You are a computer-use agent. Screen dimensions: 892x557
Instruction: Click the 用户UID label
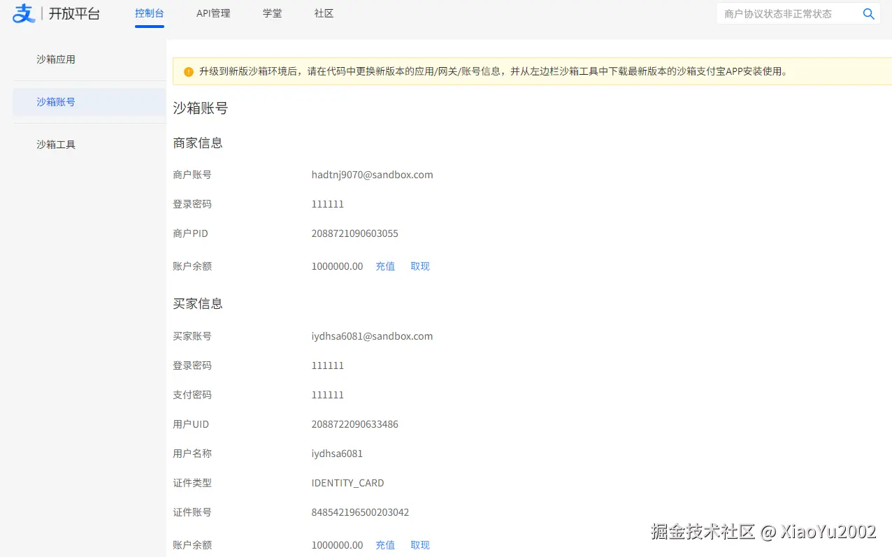pyautogui.click(x=191, y=424)
